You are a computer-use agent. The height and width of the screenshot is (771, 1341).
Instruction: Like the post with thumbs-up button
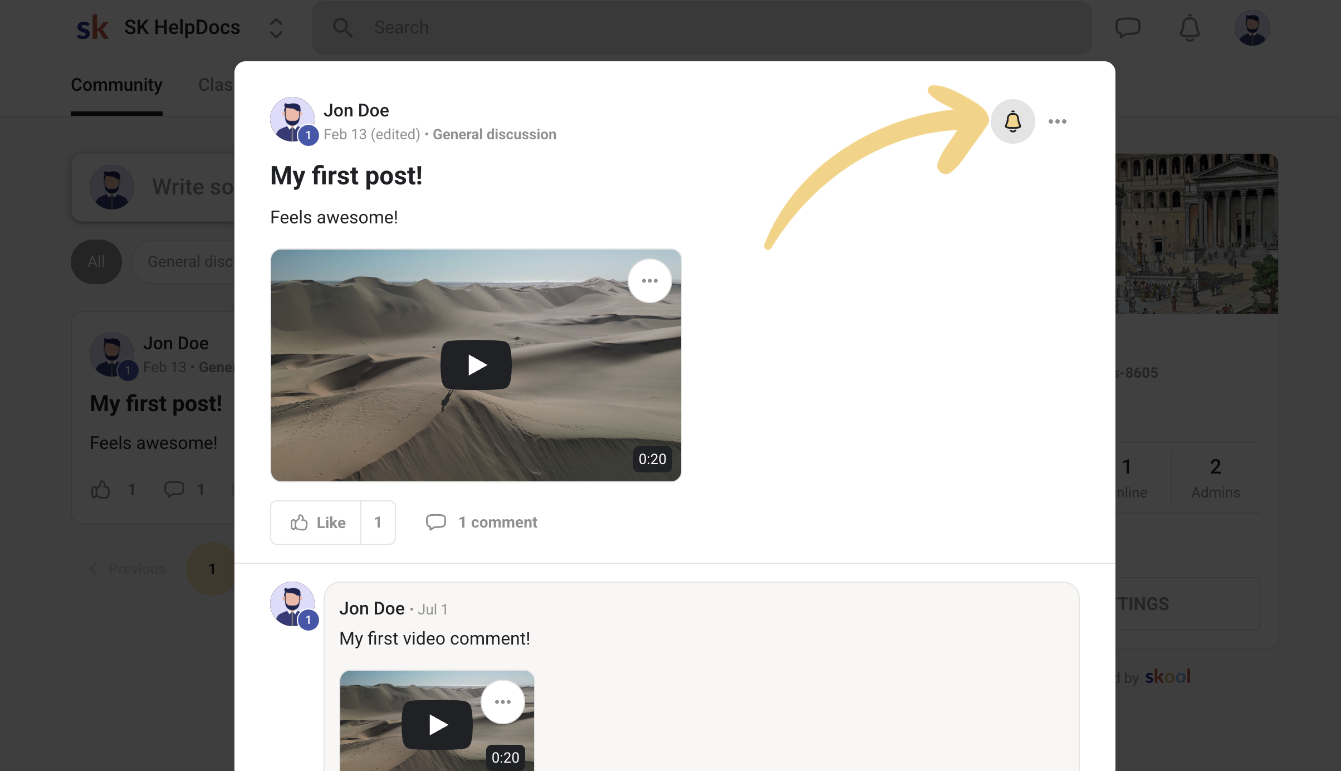[317, 523]
